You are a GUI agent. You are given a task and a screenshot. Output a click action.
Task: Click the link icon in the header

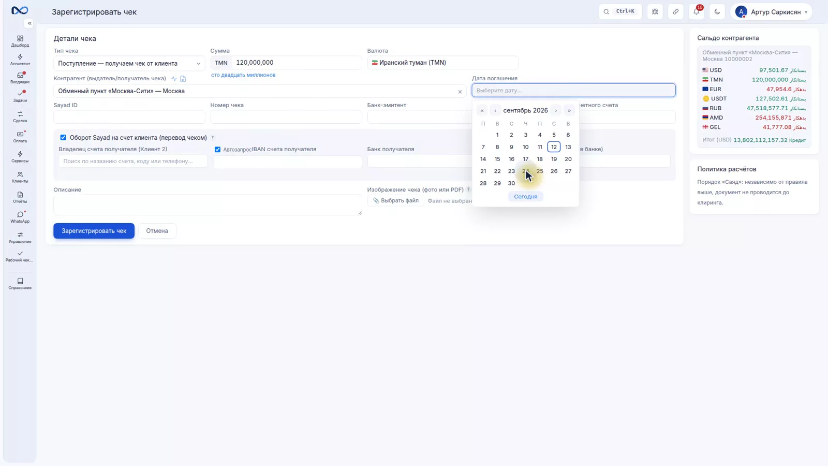676,11
